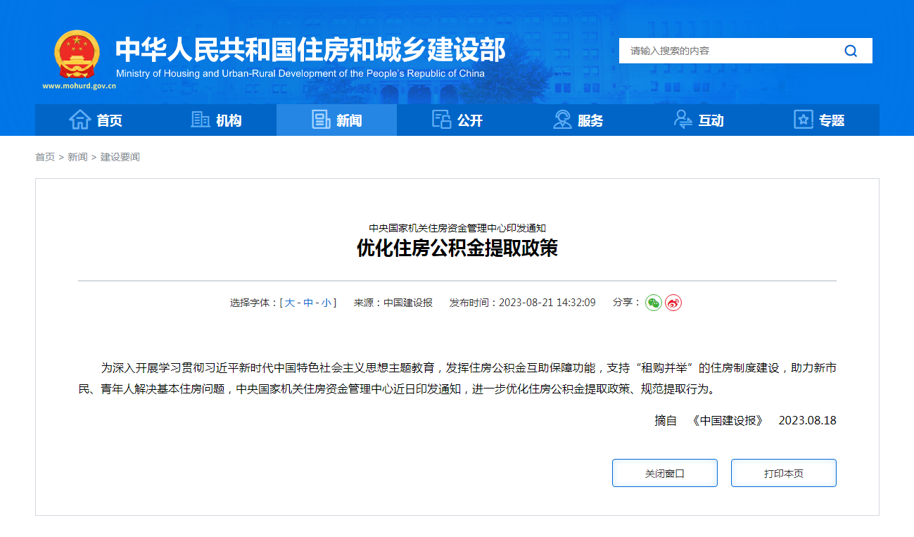Click inside the search input box
The image size is (914, 537).
tap(725, 51)
